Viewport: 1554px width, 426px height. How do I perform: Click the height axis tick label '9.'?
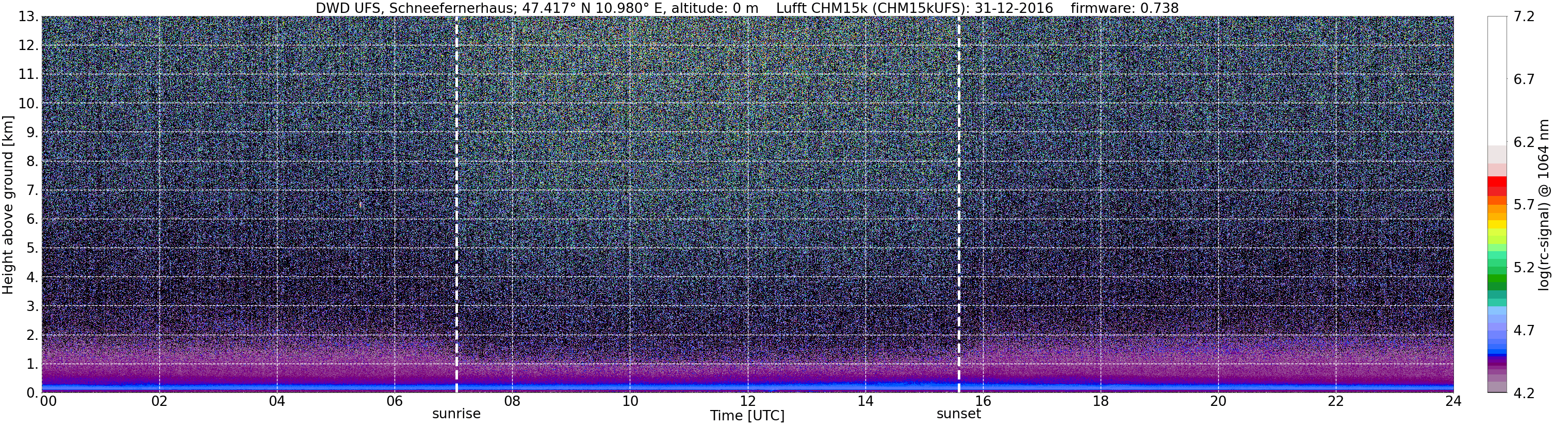pyautogui.click(x=32, y=133)
